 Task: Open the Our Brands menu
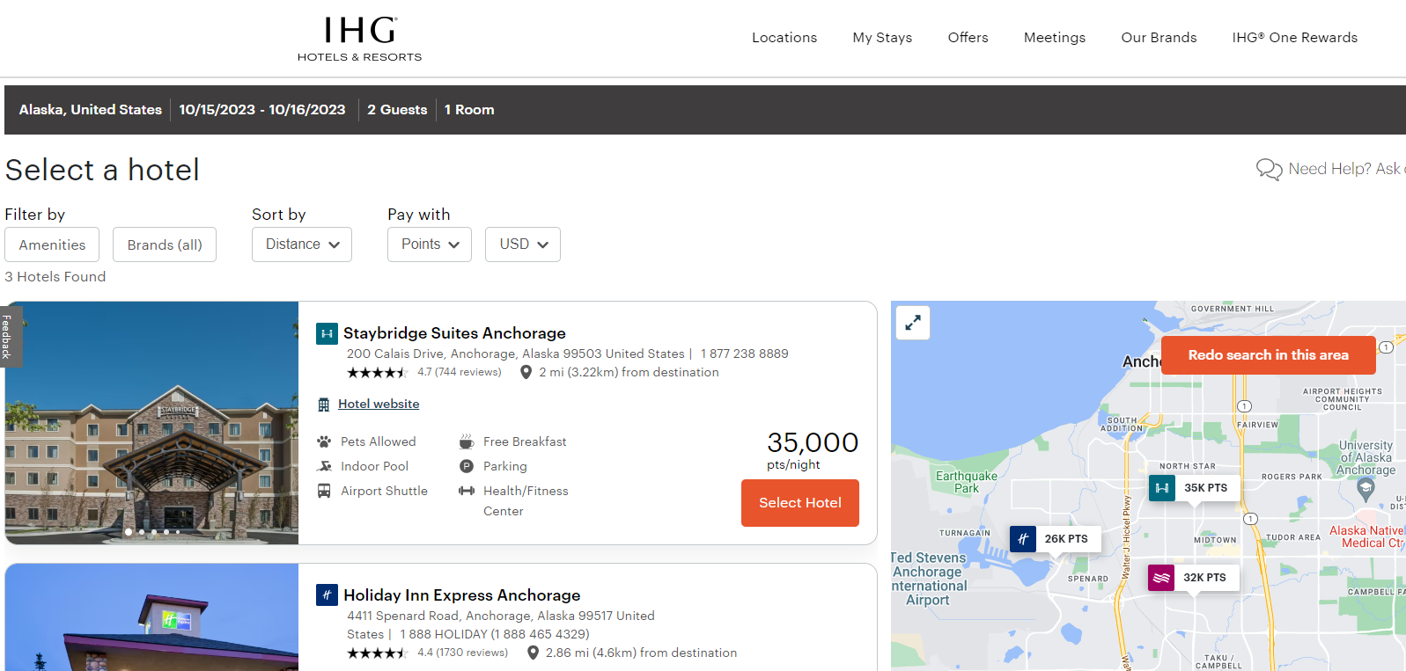1159,38
